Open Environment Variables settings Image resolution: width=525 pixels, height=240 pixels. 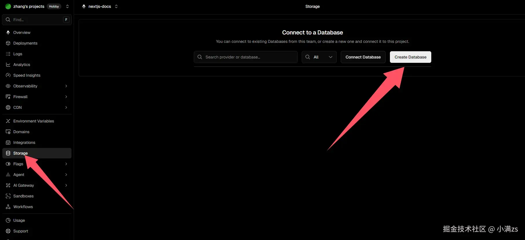click(x=37, y=121)
